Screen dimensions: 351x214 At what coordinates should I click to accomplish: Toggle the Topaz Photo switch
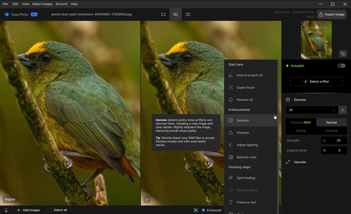click(6, 14)
